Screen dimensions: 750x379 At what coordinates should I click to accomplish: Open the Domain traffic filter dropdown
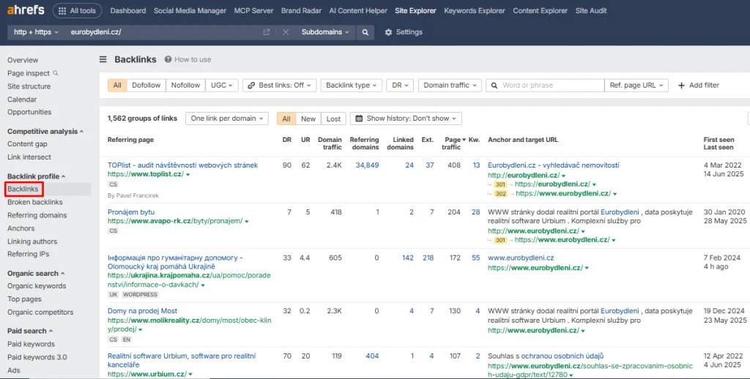(450, 85)
